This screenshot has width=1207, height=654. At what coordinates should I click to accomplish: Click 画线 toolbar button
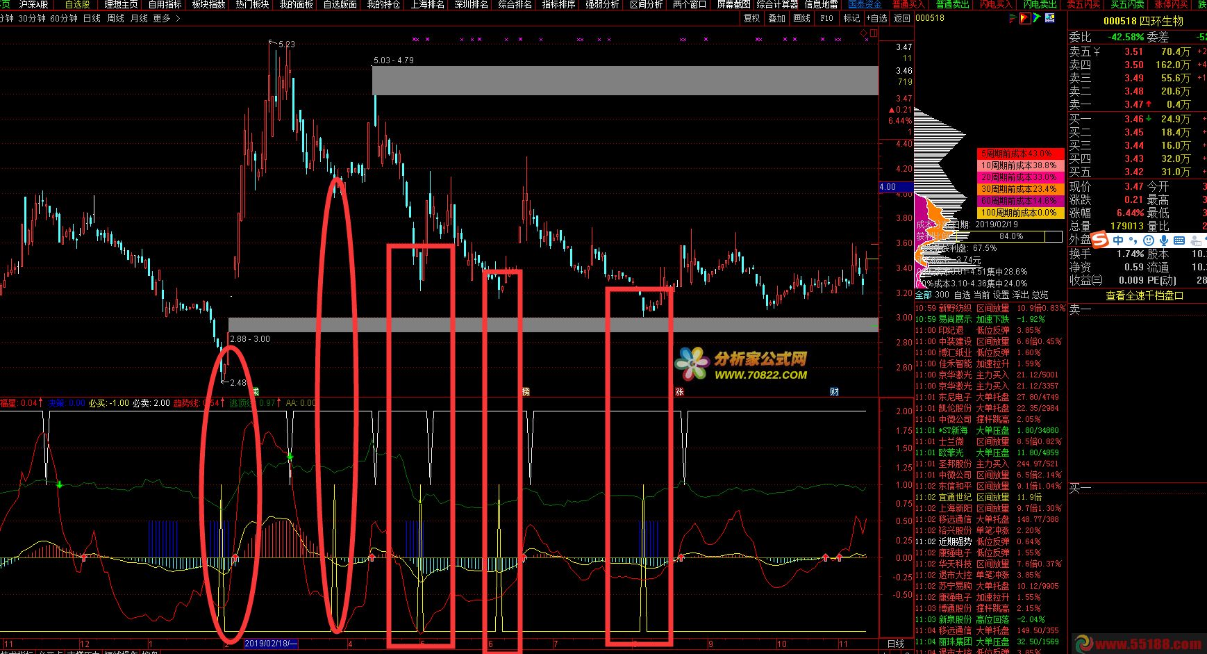tap(801, 18)
